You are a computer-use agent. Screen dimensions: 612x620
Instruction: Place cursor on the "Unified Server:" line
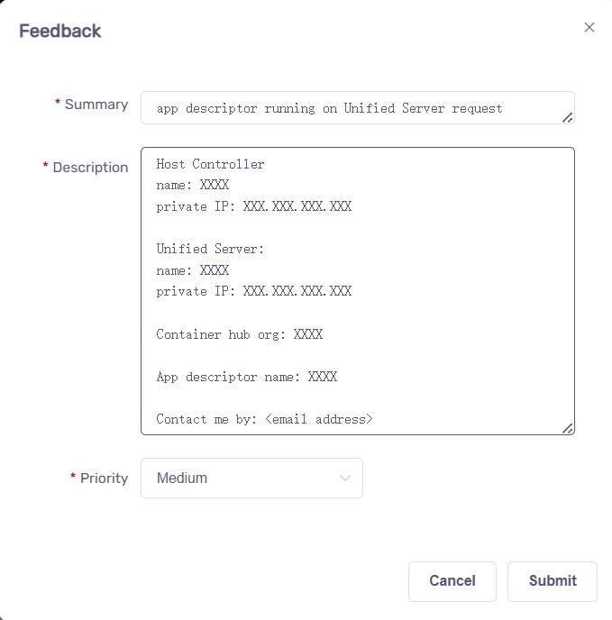point(209,249)
